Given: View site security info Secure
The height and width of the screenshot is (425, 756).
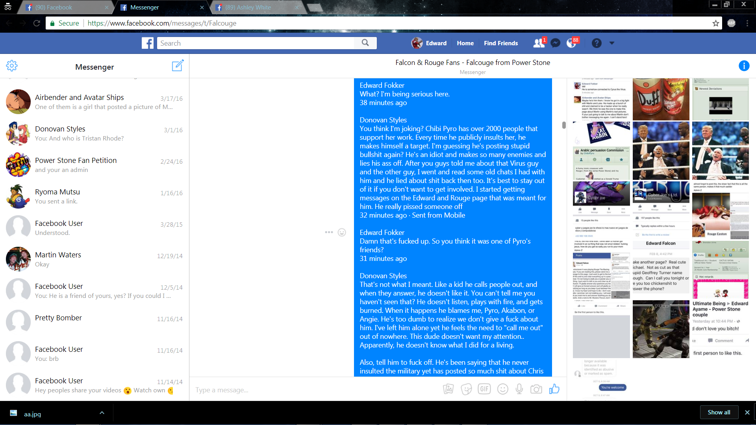Looking at the screenshot, I should (x=64, y=23).
